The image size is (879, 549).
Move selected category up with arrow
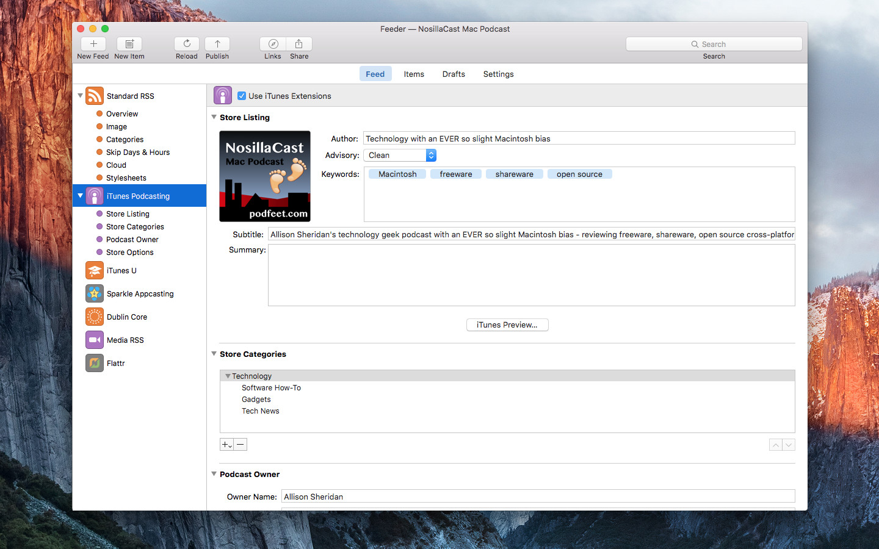(x=775, y=445)
